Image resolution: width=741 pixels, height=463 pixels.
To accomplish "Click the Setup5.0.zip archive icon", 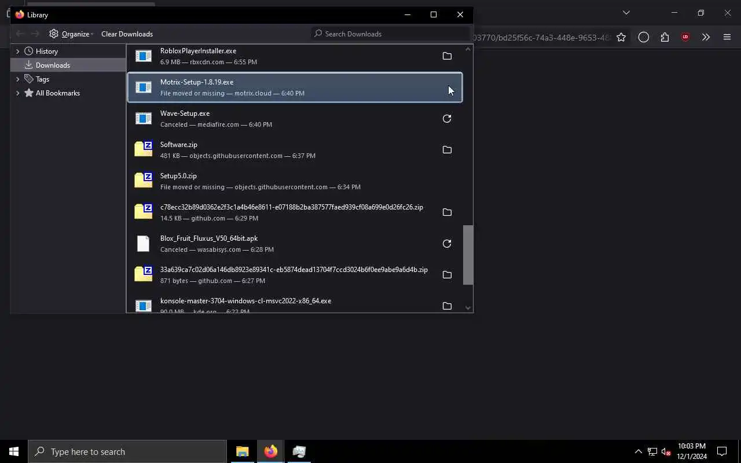I will (x=143, y=180).
